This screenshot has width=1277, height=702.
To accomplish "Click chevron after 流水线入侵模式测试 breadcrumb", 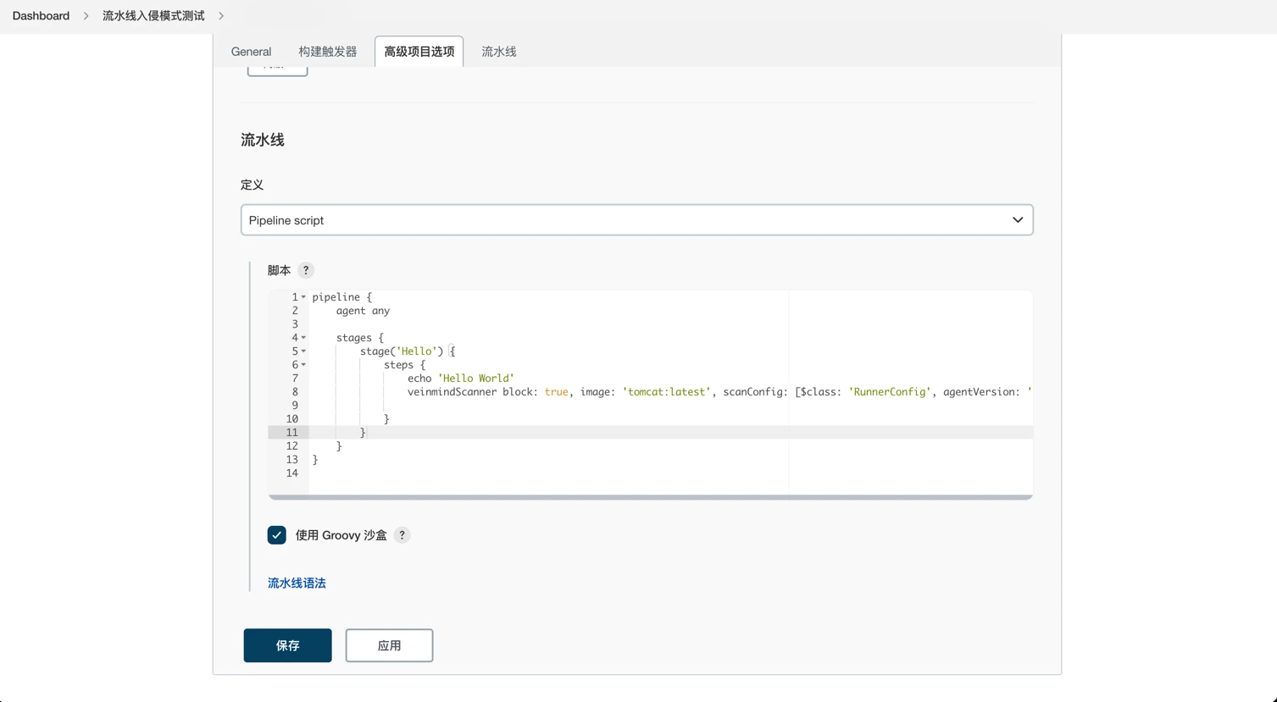I will point(221,16).
